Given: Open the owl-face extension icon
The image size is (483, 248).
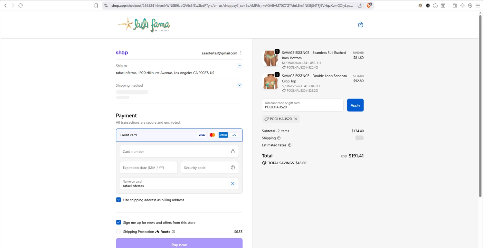Looking at the screenshot, I should (x=420, y=5).
